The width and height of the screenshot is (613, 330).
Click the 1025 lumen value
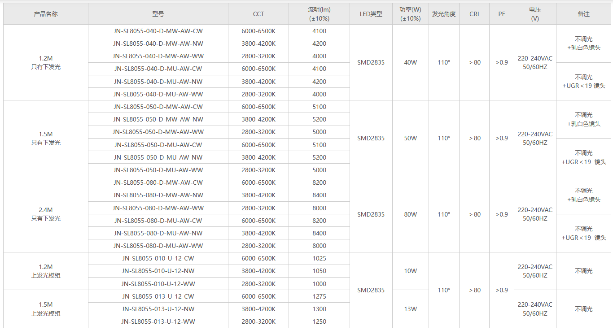click(x=319, y=258)
